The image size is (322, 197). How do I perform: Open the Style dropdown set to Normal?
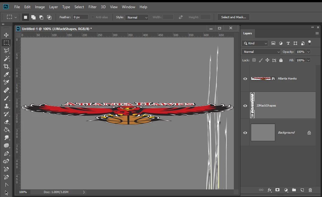point(137,17)
